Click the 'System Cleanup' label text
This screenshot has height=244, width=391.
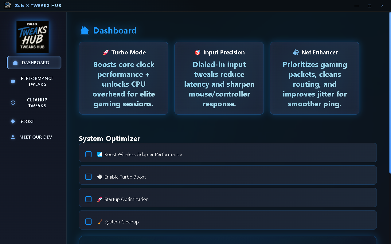click(x=122, y=222)
